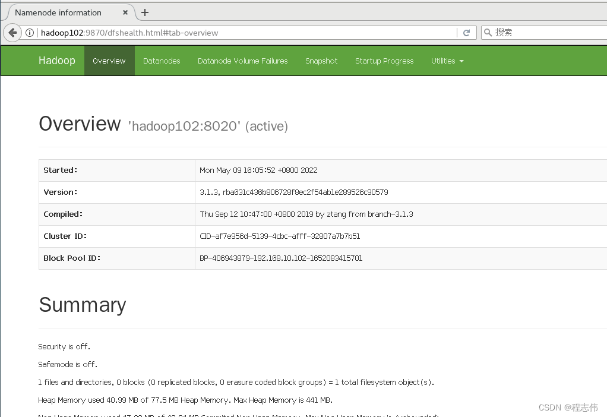The width and height of the screenshot is (607, 417).
Task: Click the start time 'Mon May 09 16:05:52 +0800 2022'
Action: (x=258, y=170)
